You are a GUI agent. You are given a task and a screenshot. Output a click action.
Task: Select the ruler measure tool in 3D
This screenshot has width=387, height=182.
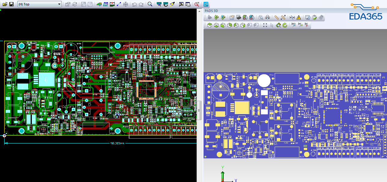pyautogui.click(x=277, y=17)
